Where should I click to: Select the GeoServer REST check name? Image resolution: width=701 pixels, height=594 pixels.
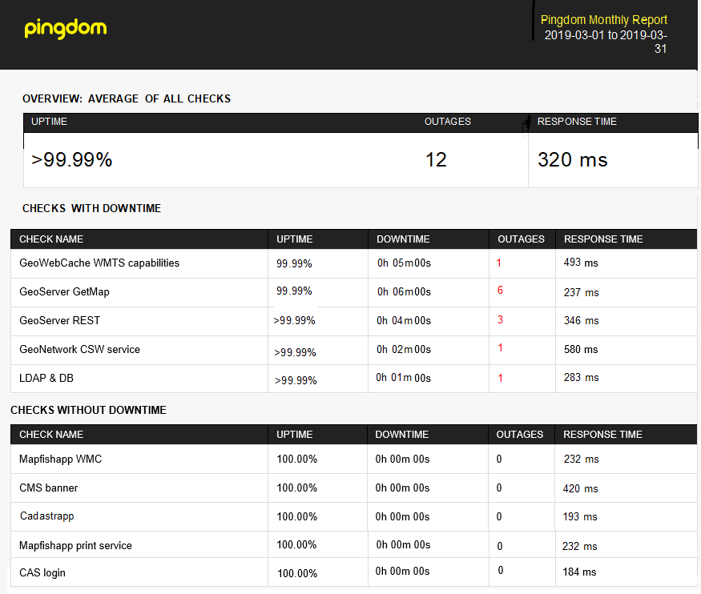(x=59, y=320)
